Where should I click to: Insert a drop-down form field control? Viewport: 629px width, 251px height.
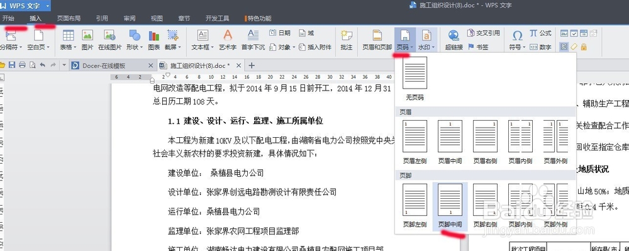[x=584, y=33]
